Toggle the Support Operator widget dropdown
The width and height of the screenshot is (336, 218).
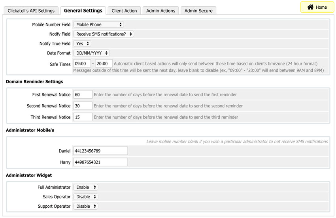[85, 206]
